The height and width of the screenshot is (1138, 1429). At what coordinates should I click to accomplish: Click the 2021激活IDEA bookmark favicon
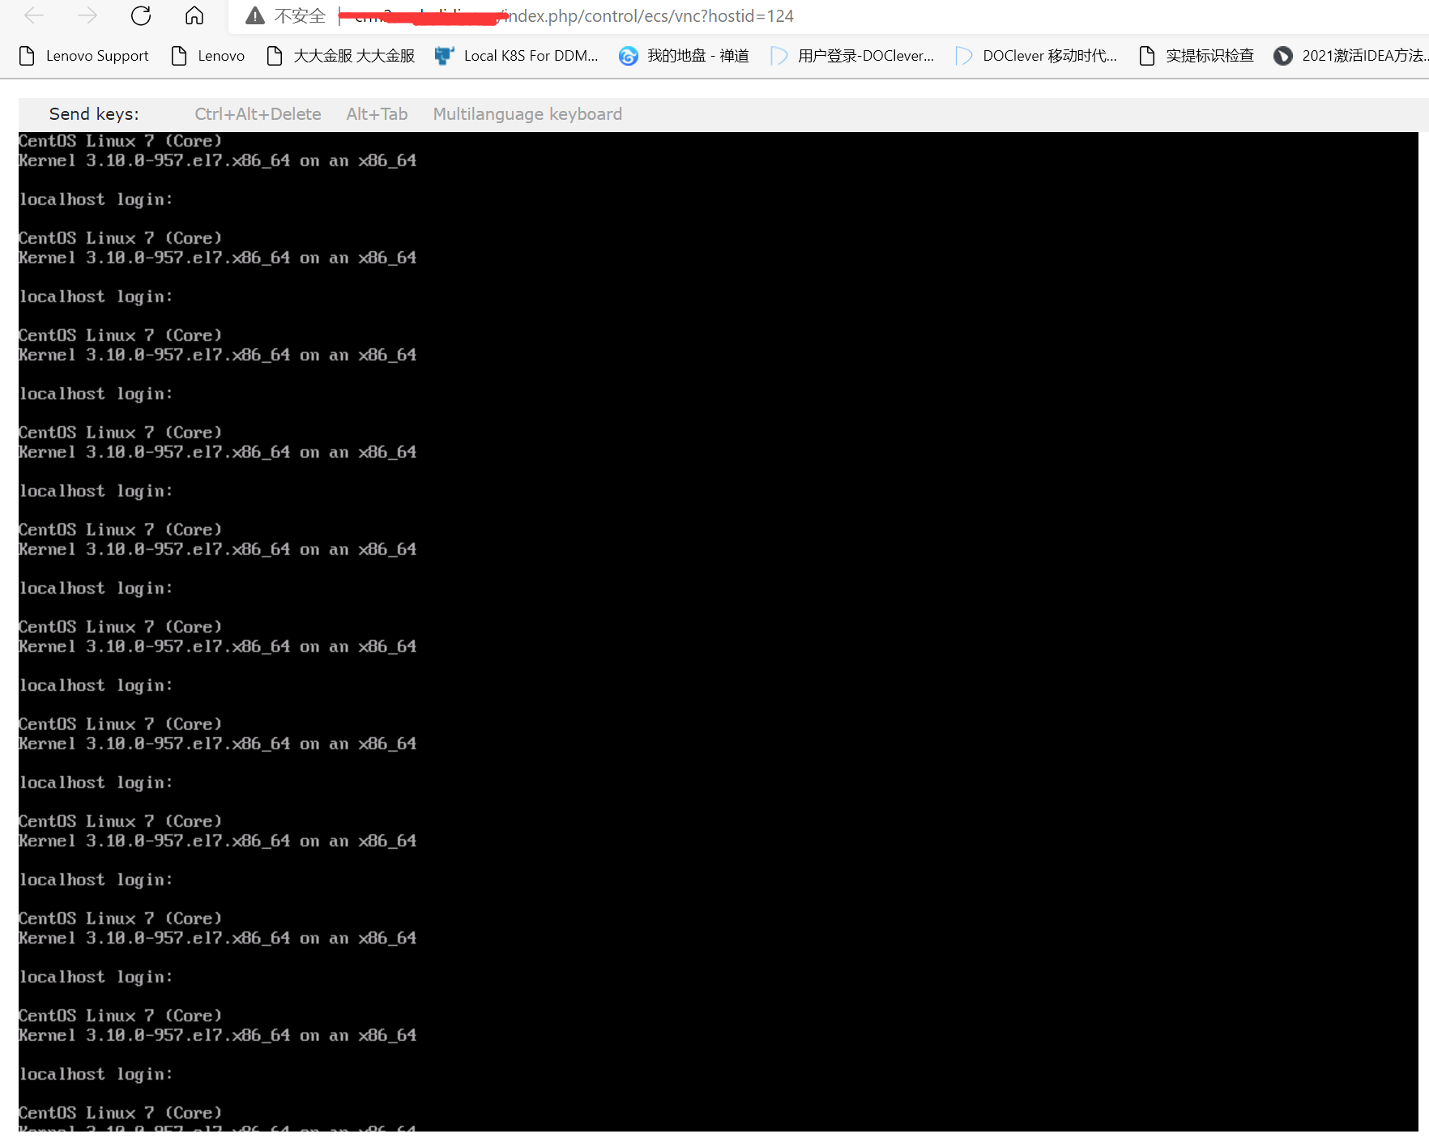pos(1282,56)
